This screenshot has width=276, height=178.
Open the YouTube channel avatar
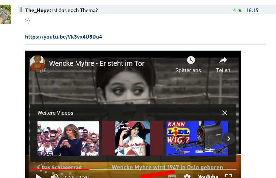[x=37, y=63]
